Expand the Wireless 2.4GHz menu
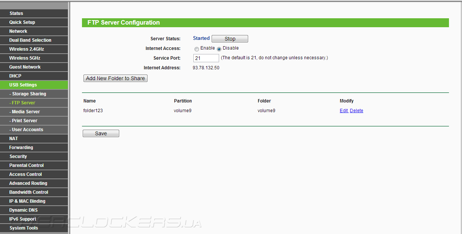Screen dimensions: 462x234 (34, 49)
